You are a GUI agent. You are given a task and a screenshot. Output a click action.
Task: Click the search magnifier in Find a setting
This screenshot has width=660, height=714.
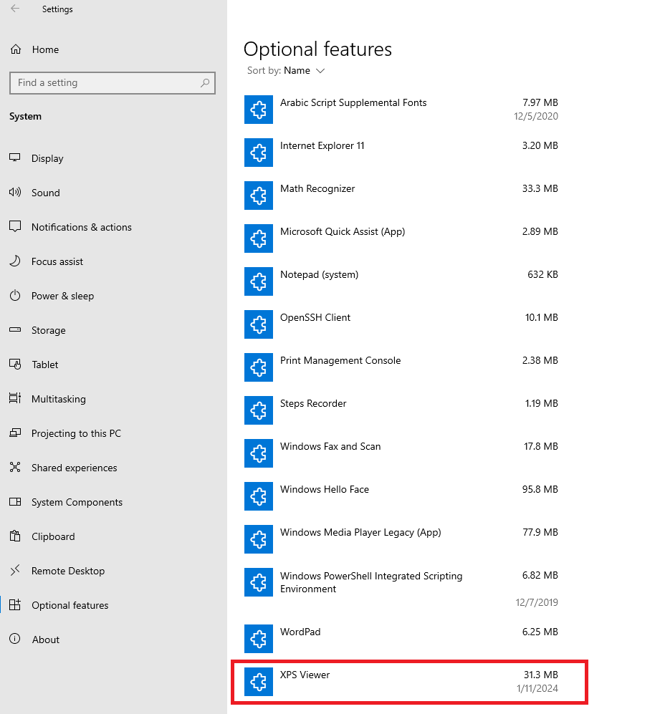coord(206,83)
